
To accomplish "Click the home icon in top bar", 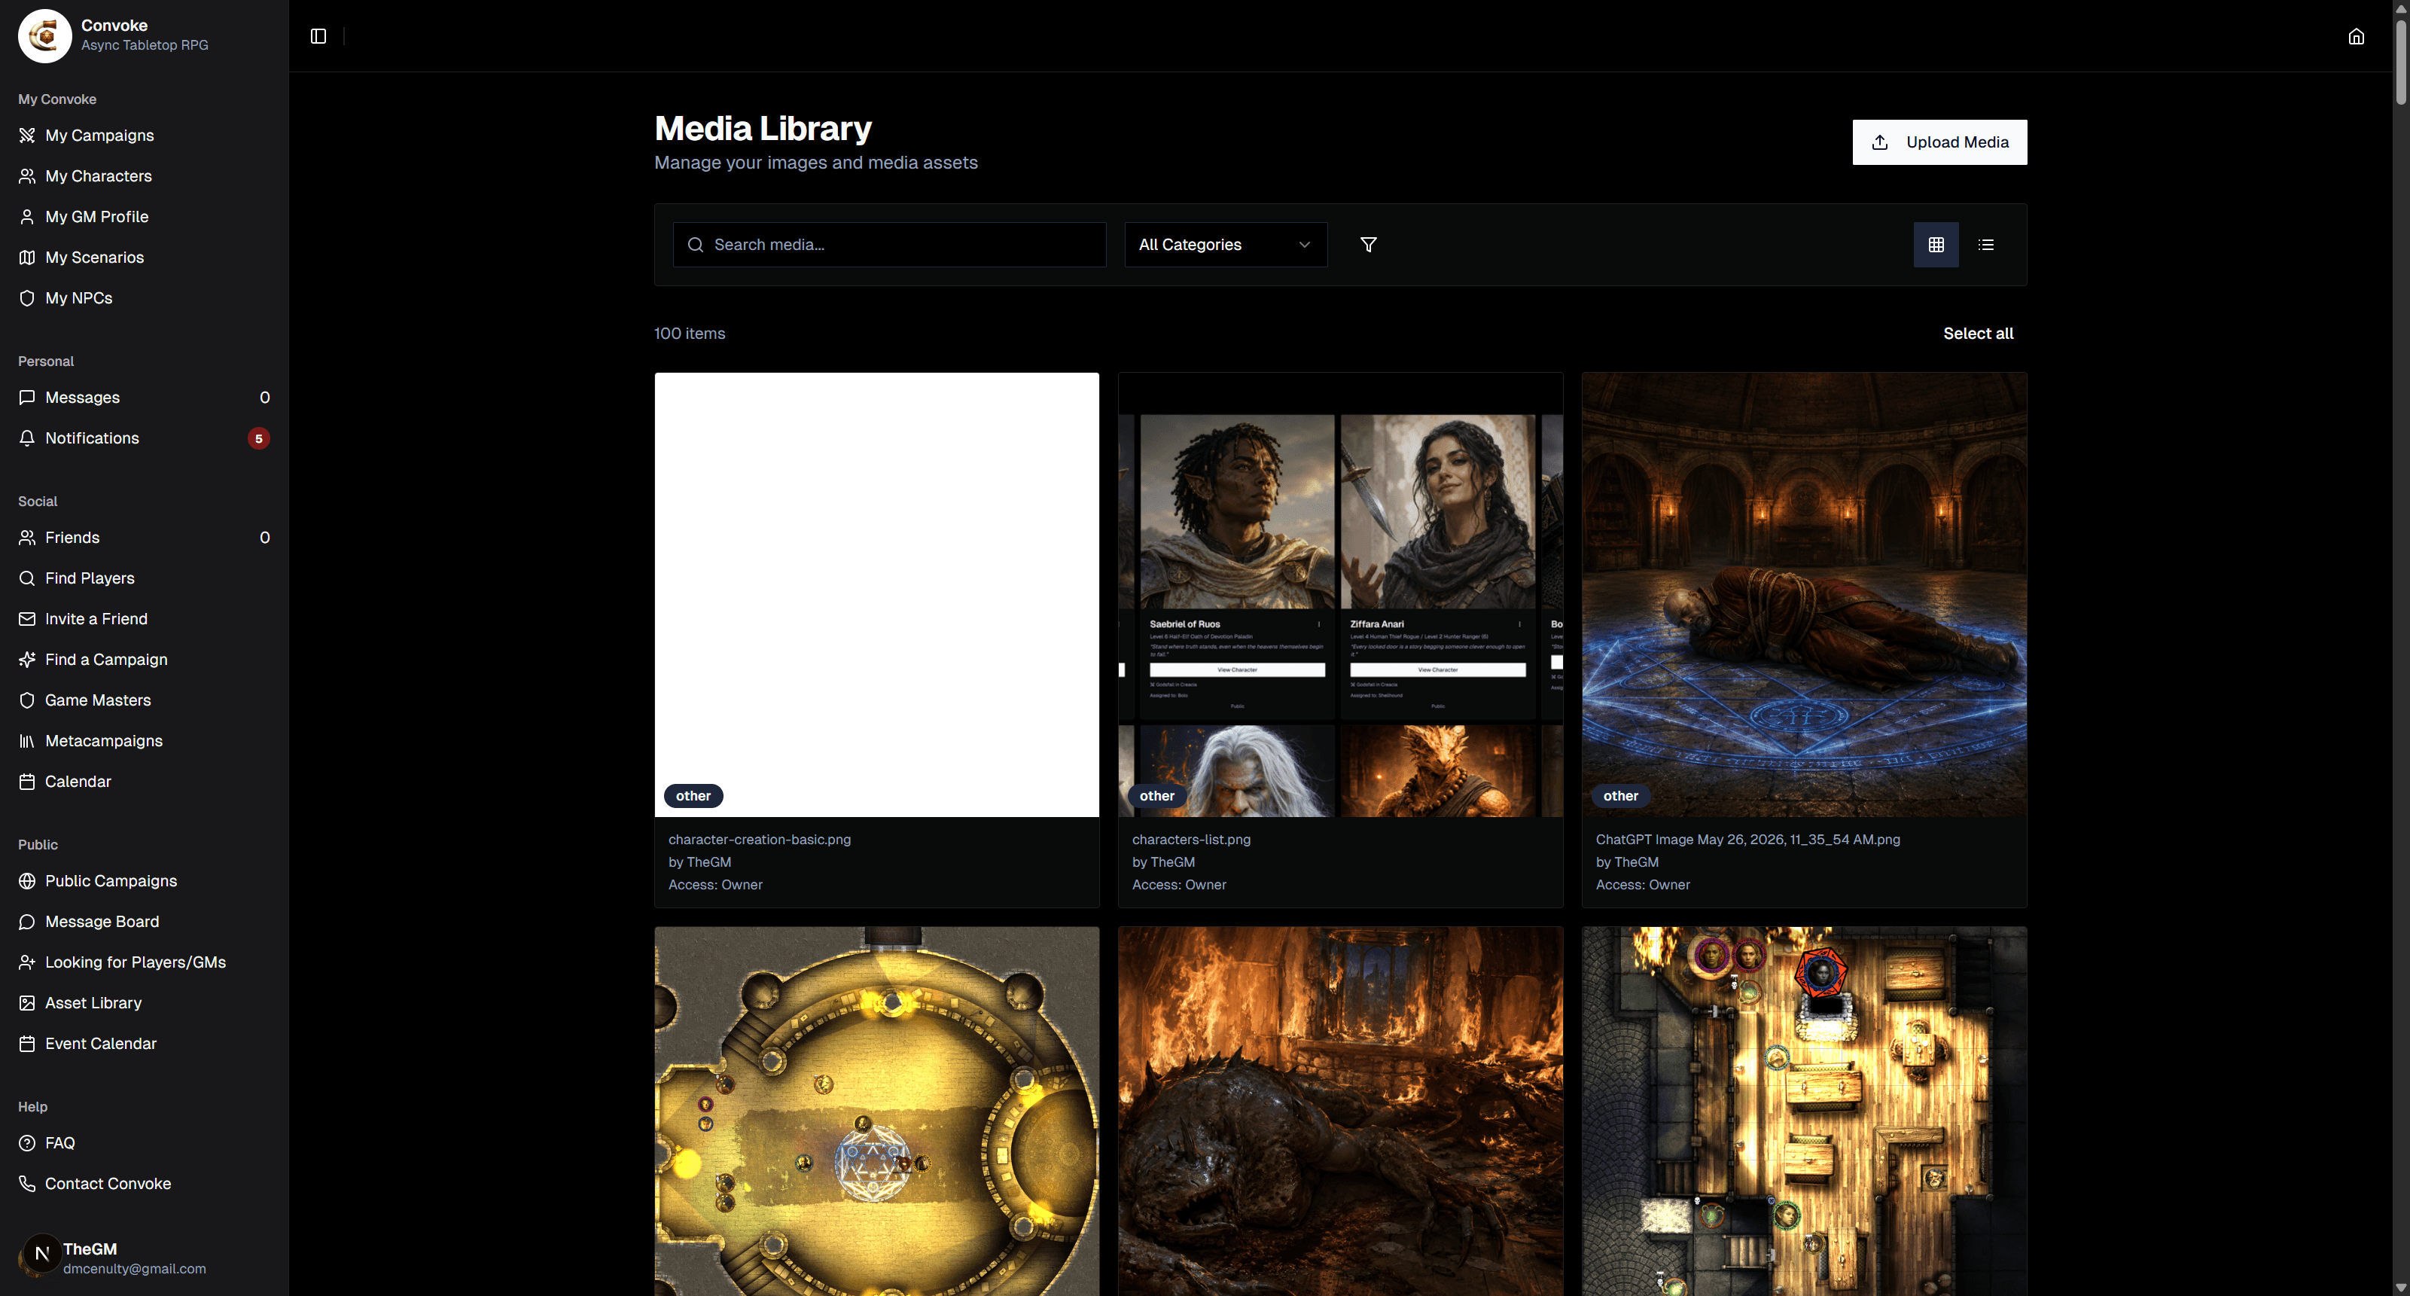I will click(x=2356, y=35).
